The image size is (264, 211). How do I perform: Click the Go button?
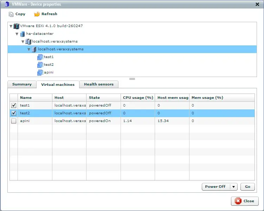pos(247,187)
